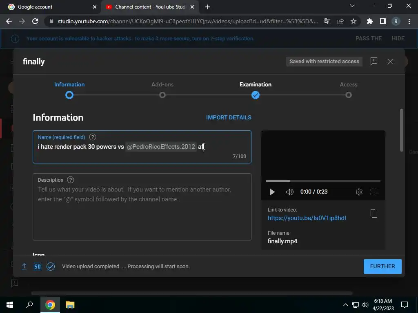The image size is (418, 313).
Task: Share this page icon in address bar
Action: click(x=340, y=21)
